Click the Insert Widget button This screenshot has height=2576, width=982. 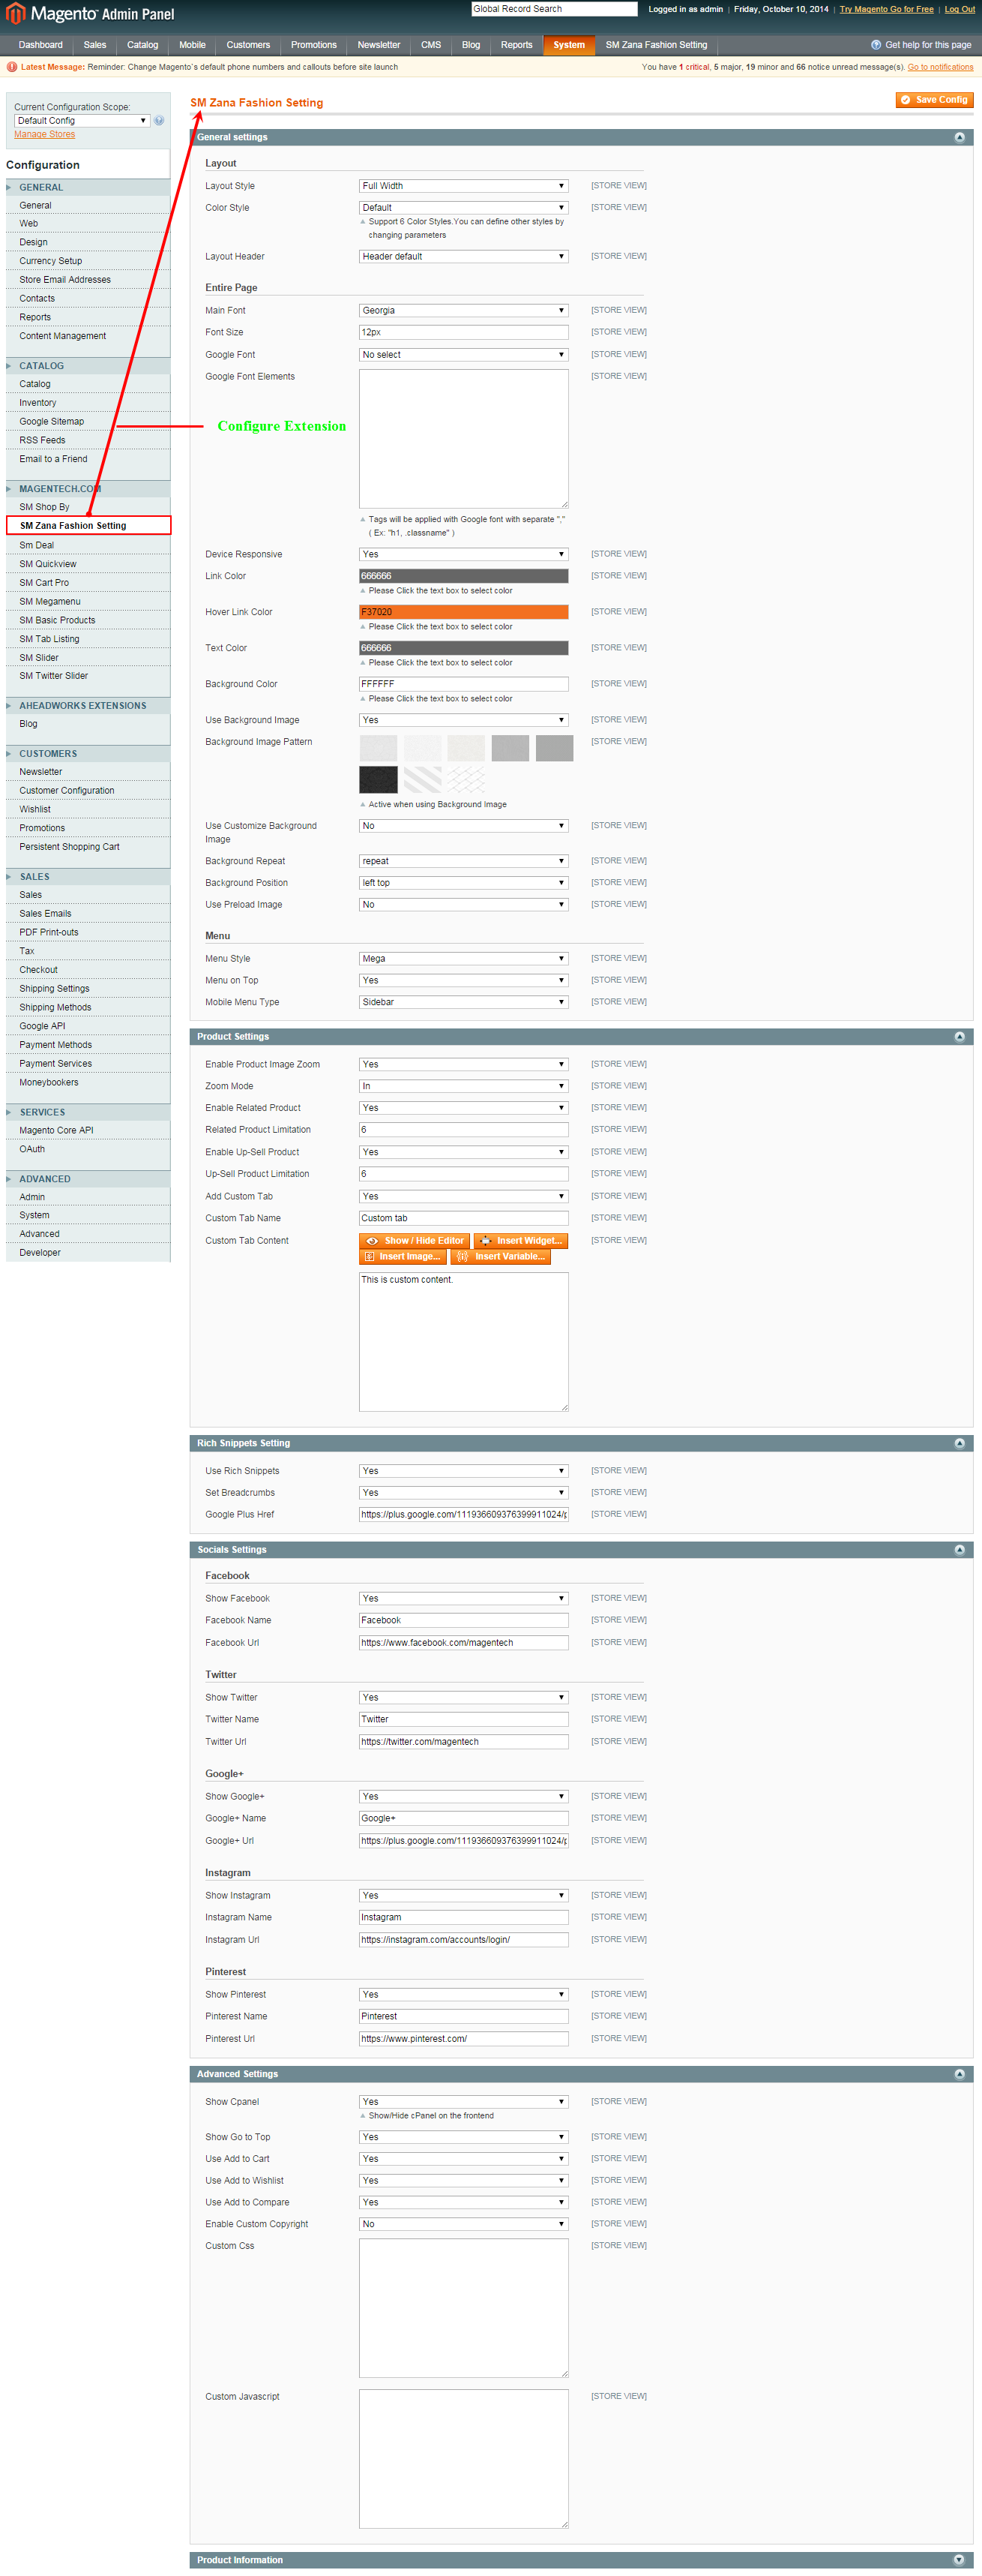pos(520,1241)
